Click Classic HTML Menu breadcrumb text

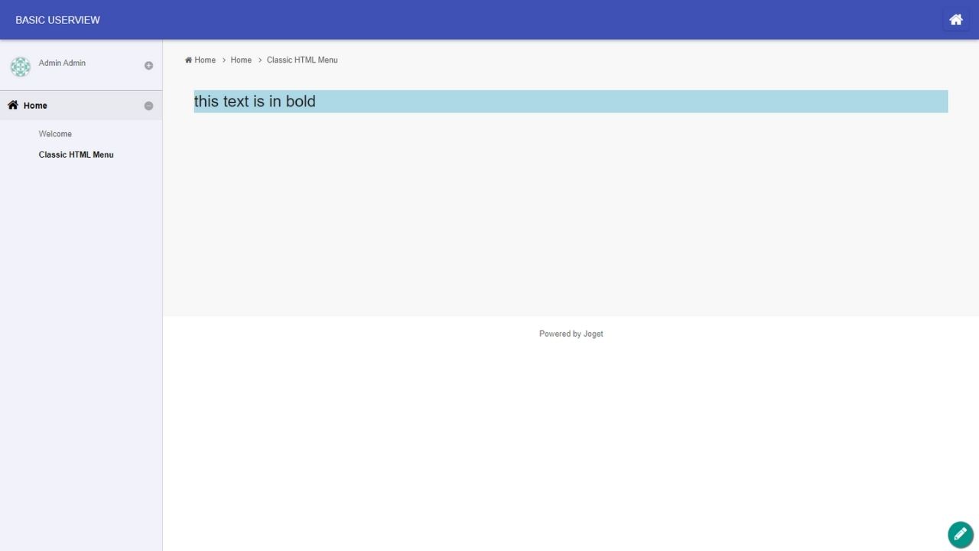[302, 60]
